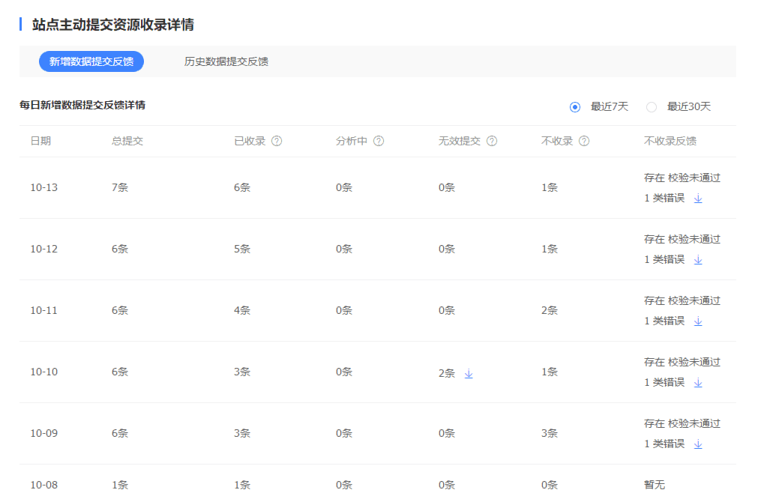This screenshot has width=767, height=490.
Task: Open help icon next to 无效提交
Action: pos(492,142)
